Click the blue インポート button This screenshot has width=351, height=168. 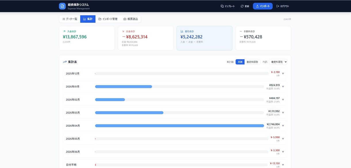(x=263, y=6)
